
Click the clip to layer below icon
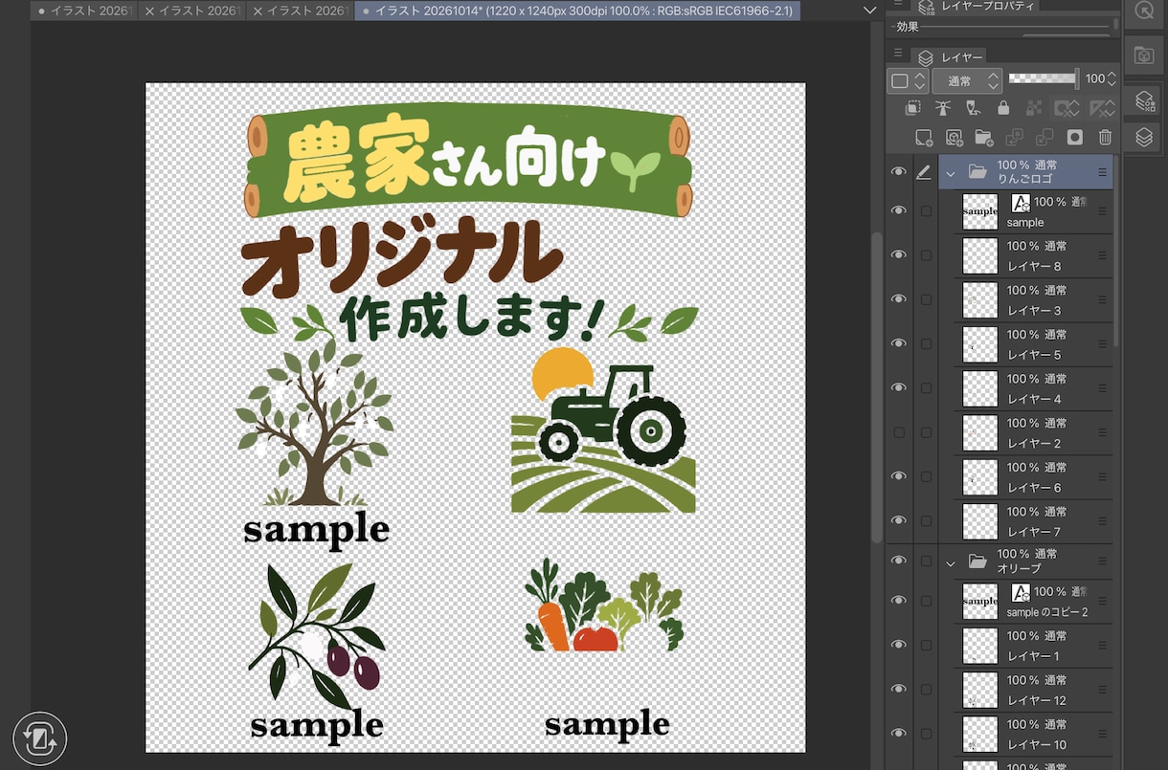914,108
